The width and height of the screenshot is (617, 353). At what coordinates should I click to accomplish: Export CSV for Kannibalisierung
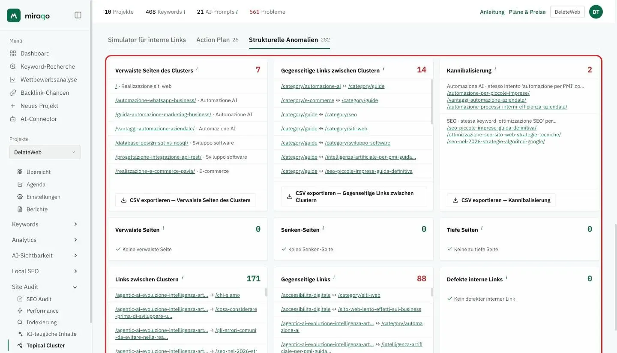pos(501,200)
